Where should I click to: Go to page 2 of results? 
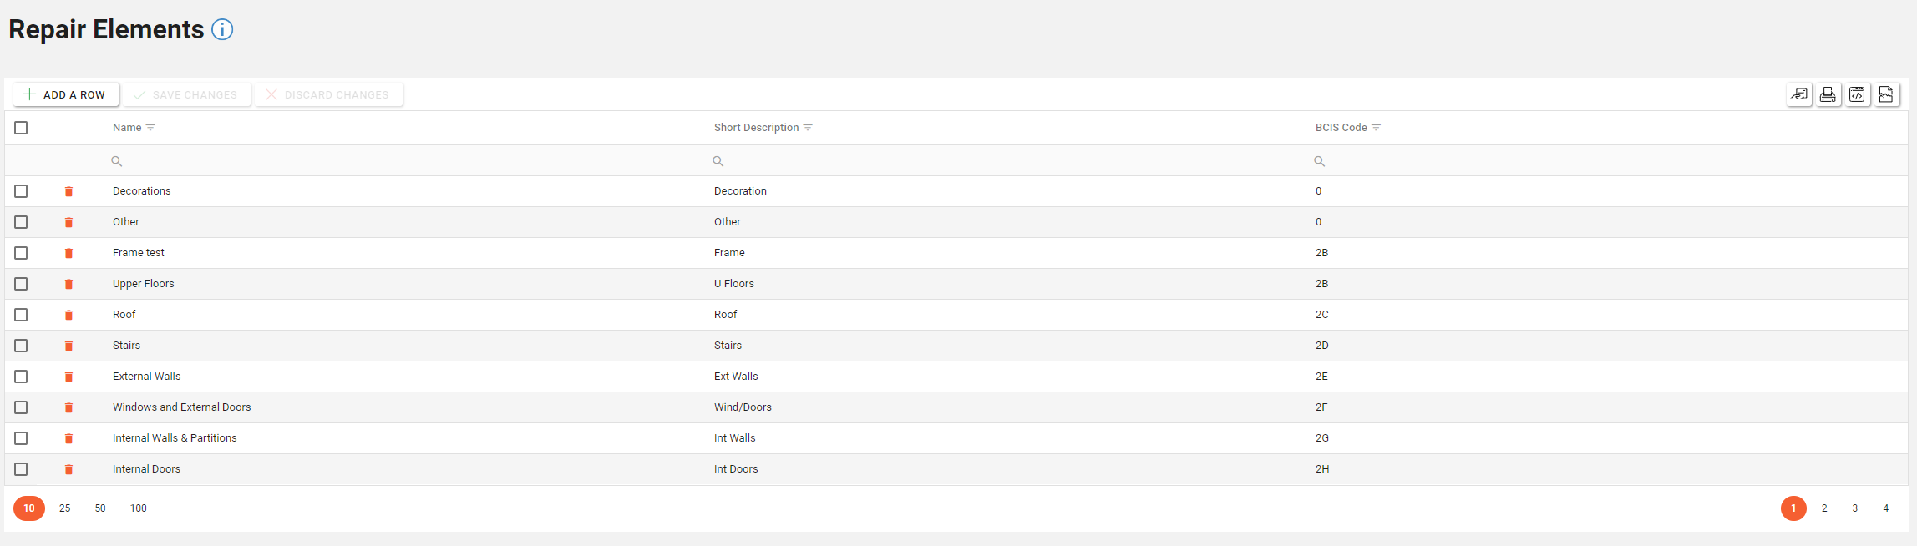tap(1824, 508)
